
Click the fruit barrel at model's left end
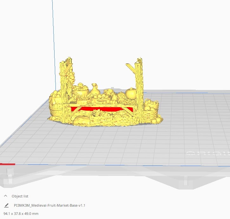click(x=56, y=105)
